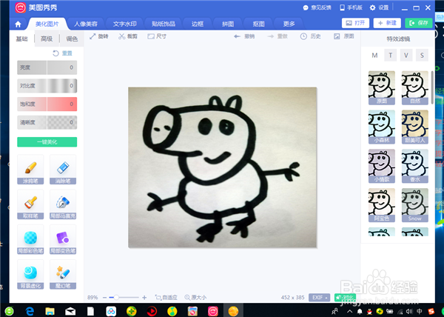Select the 魔幻笔 magic pen tool
The width and height of the screenshot is (444, 317).
pos(63,274)
